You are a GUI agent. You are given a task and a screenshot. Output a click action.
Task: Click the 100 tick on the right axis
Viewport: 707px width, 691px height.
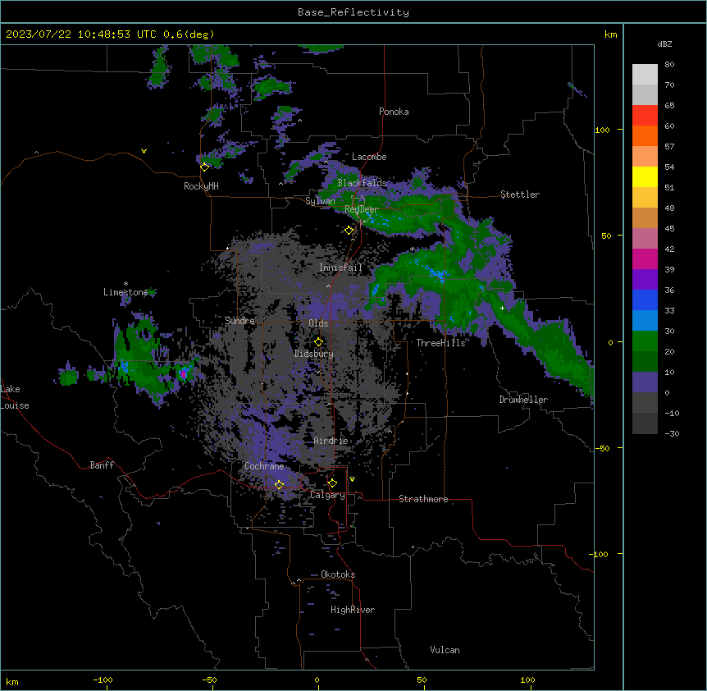click(602, 130)
